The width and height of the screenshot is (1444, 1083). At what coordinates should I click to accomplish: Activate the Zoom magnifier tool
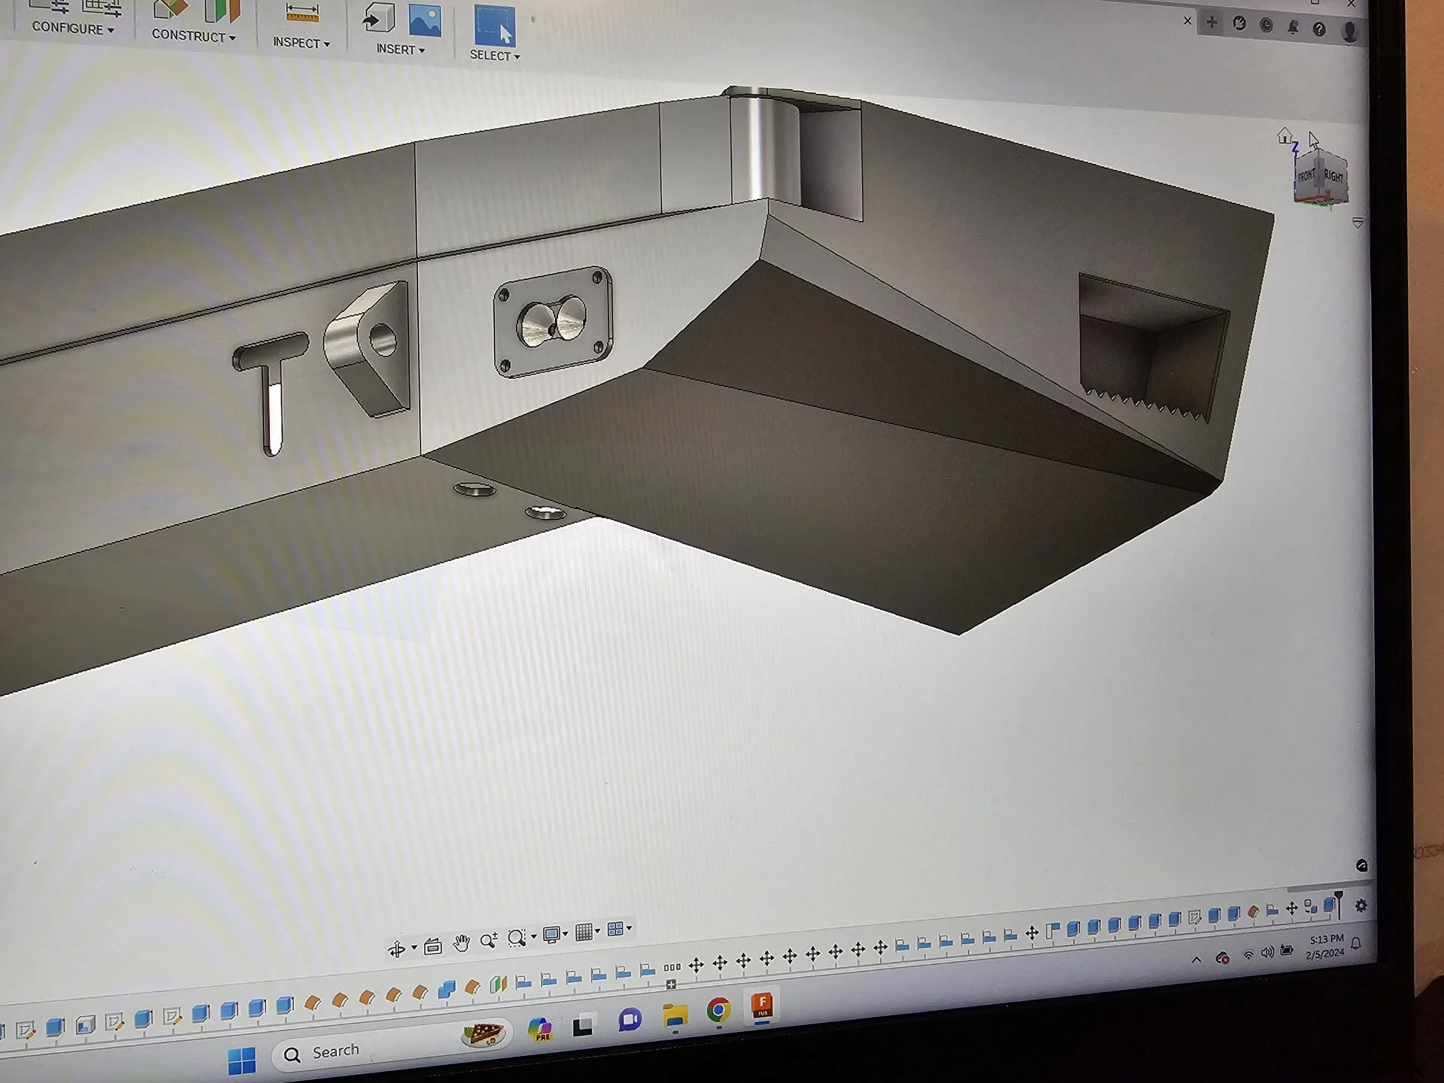point(488,940)
